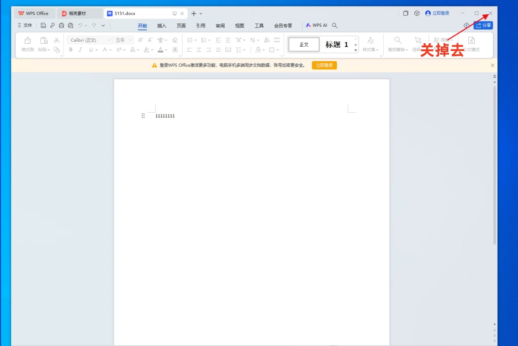Click the cloud upload icon beside Share
Image resolution: width=518 pixels, height=346 pixels.
pos(466,25)
